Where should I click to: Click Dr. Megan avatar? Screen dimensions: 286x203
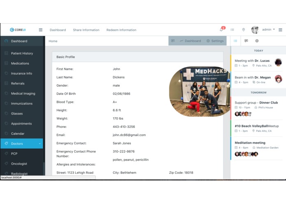coord(278,79)
